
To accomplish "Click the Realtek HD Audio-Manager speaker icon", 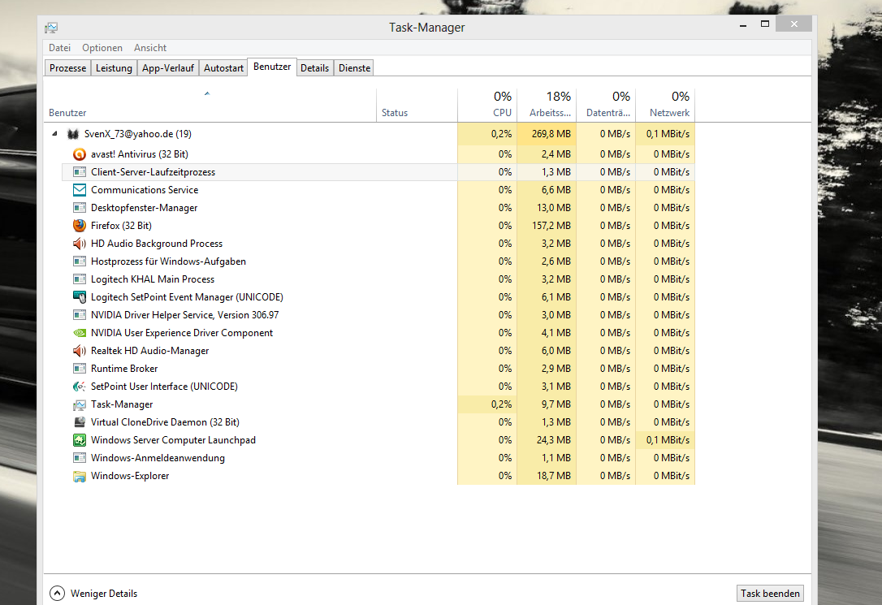I will (80, 351).
